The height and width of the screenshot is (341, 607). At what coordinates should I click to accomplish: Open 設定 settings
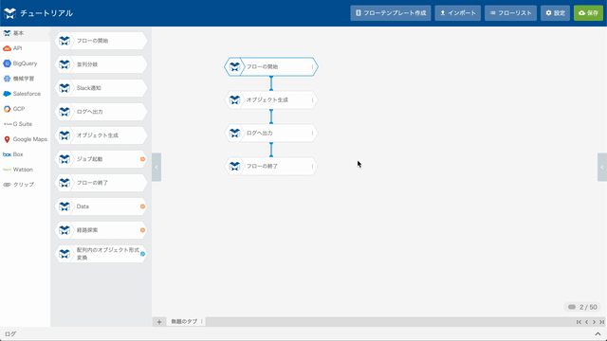pyautogui.click(x=555, y=13)
